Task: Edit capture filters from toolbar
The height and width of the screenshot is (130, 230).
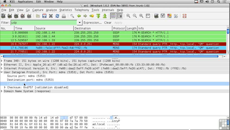Action: pyautogui.click(x=156, y=16)
